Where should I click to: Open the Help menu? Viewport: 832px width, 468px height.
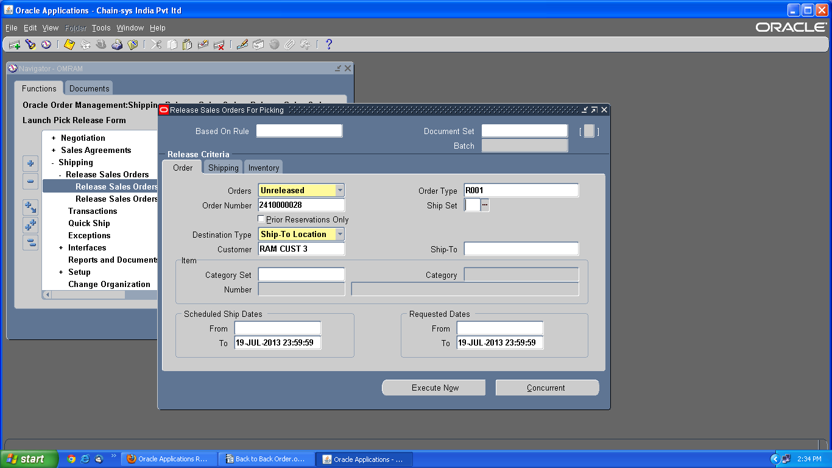click(x=158, y=28)
